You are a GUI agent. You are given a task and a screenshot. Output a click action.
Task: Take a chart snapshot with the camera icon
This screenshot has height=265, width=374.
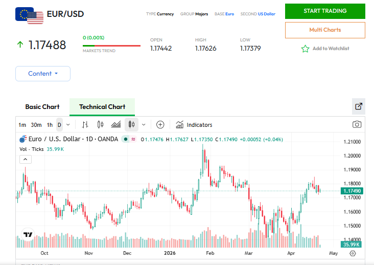[357, 124]
